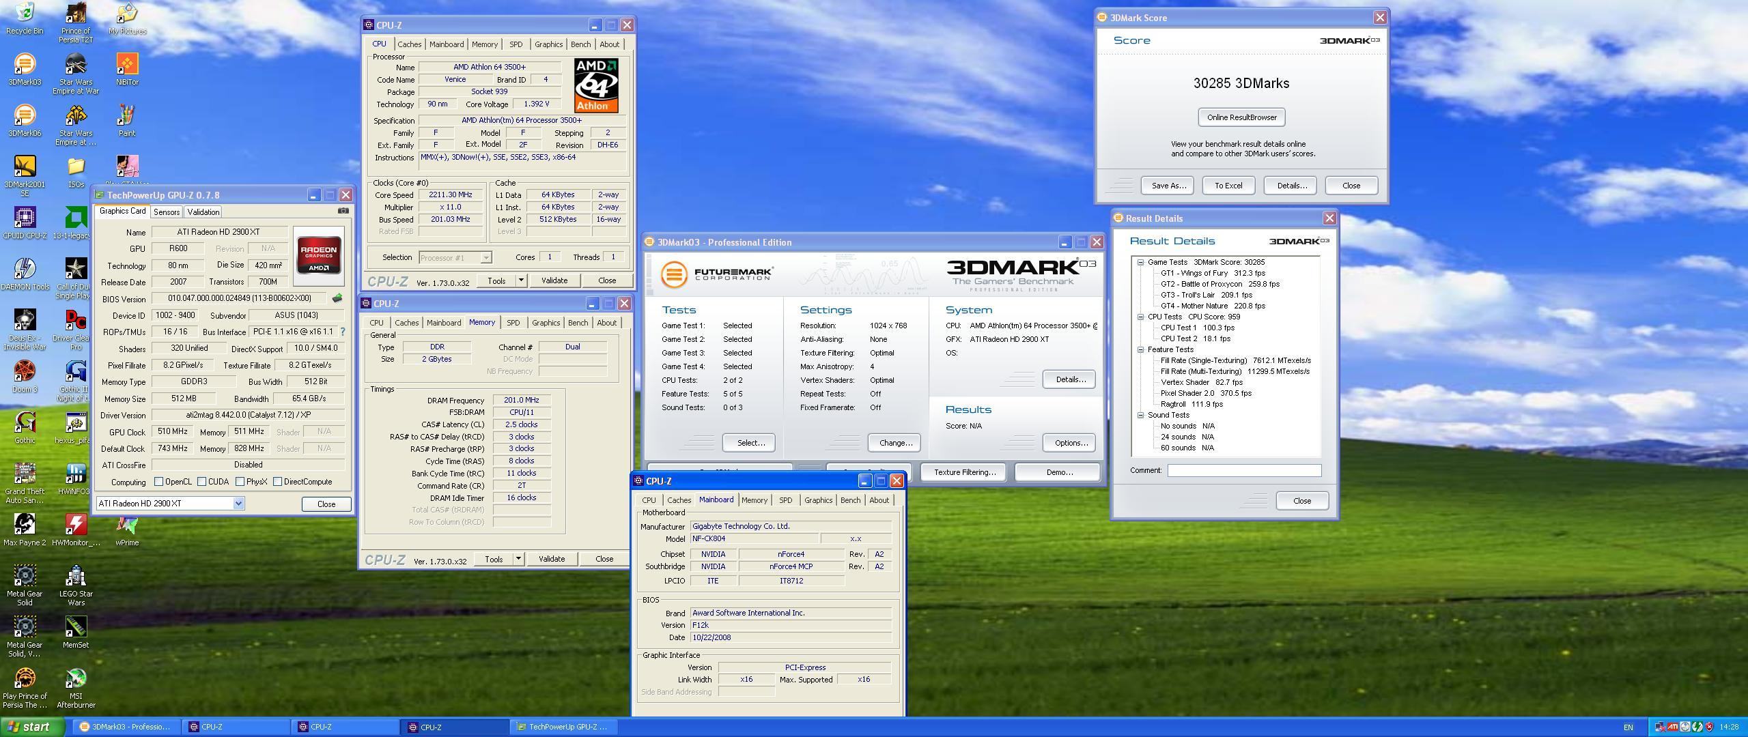The height and width of the screenshot is (737, 1748).
Task: Check the DirectCompute checkbox
Action: pyautogui.click(x=278, y=482)
